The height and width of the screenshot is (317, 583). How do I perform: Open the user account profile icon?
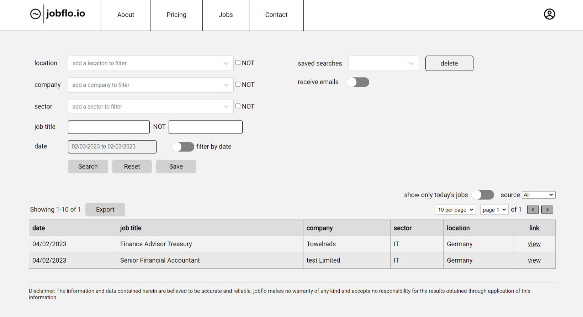pos(549,14)
